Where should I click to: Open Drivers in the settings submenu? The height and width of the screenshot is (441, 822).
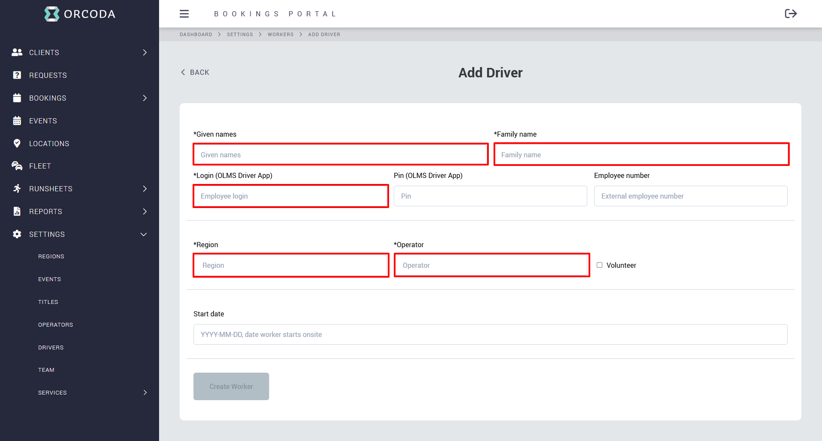pyautogui.click(x=51, y=348)
